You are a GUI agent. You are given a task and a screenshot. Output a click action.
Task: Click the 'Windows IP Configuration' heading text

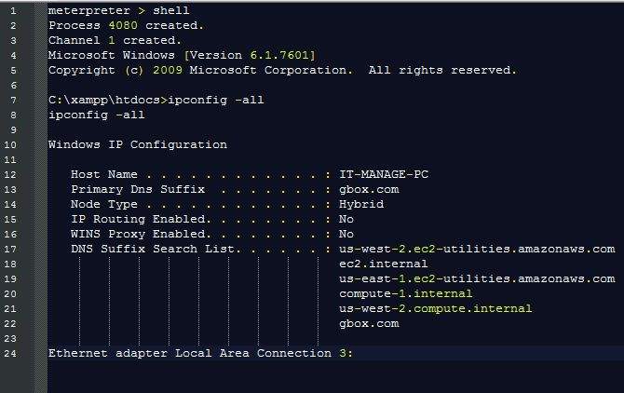(x=138, y=144)
